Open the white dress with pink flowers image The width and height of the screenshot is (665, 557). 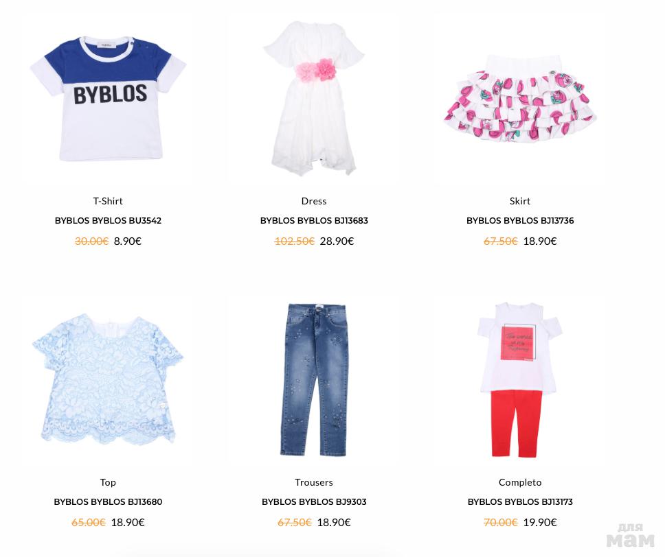[x=314, y=98]
